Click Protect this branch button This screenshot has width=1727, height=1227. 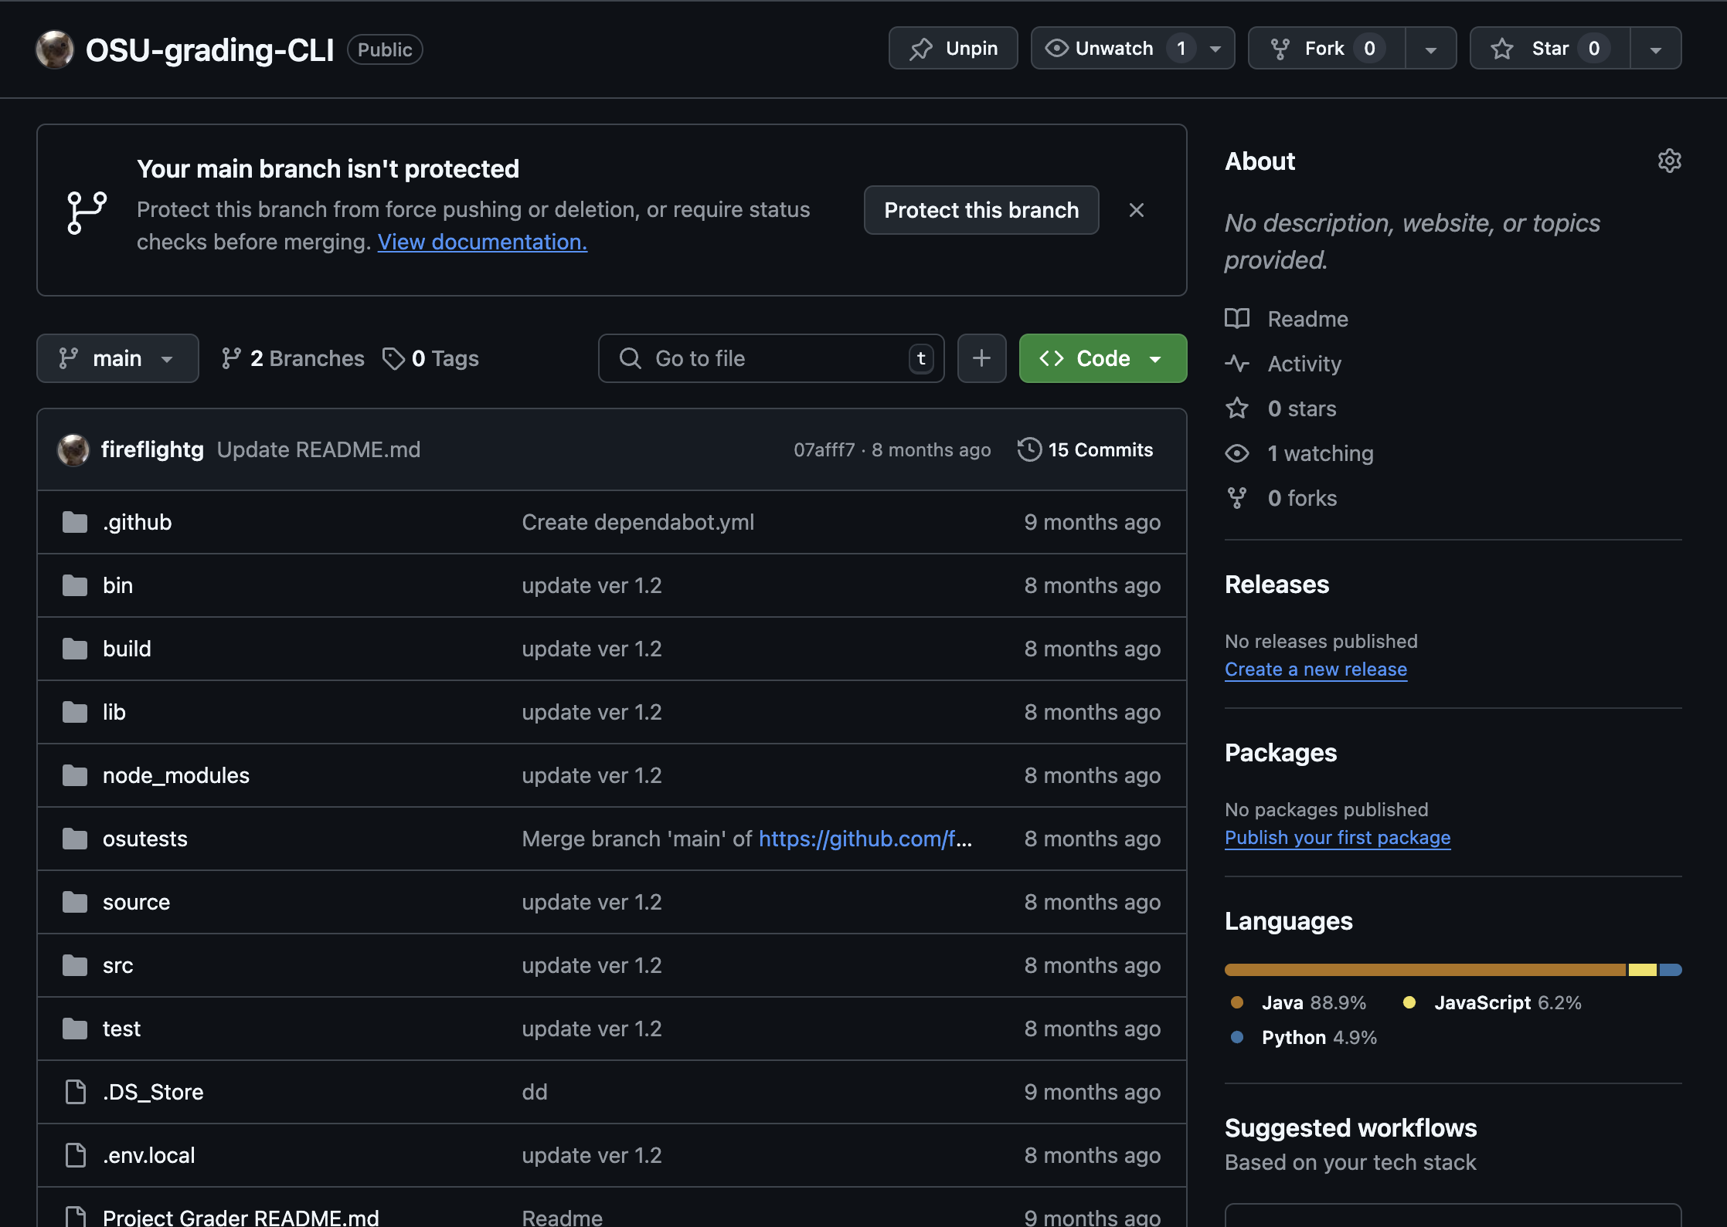pyautogui.click(x=981, y=210)
